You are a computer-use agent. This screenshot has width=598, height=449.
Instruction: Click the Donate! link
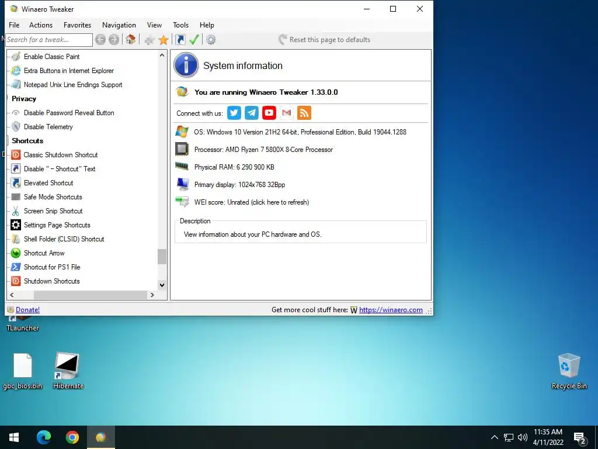(27, 310)
